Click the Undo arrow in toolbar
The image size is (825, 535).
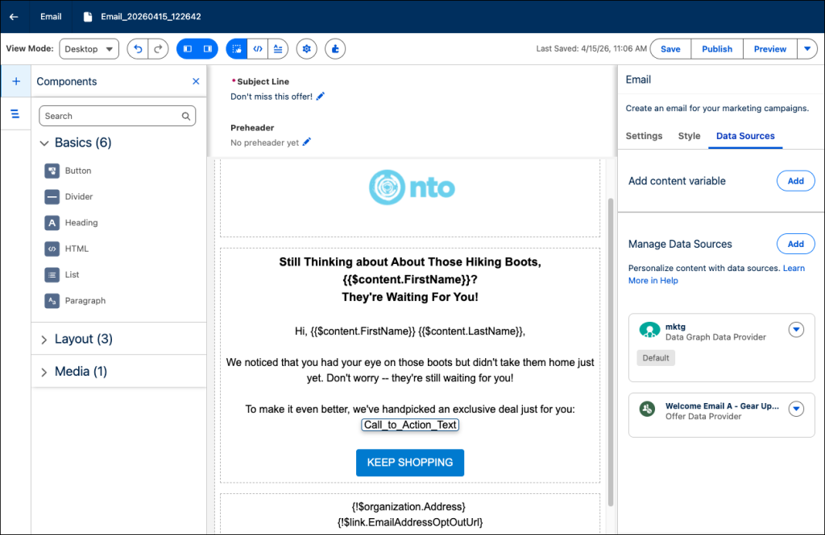(x=138, y=49)
